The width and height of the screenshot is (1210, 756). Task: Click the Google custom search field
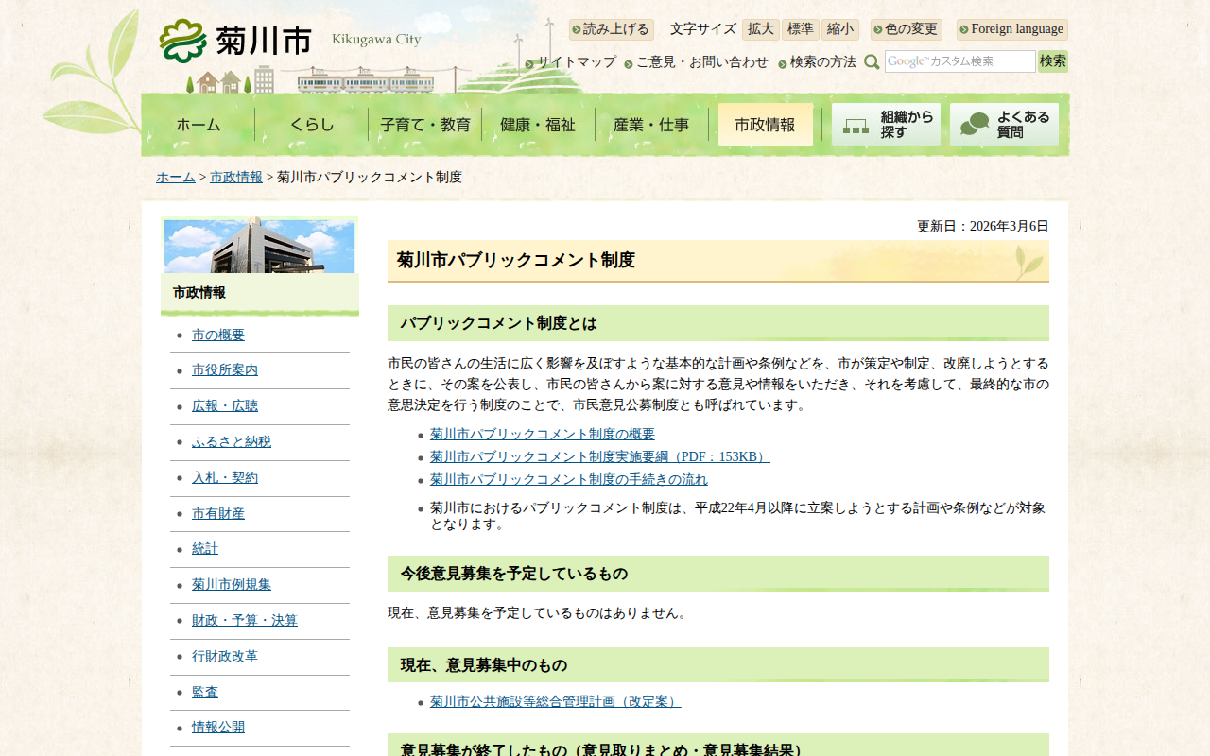point(959,61)
